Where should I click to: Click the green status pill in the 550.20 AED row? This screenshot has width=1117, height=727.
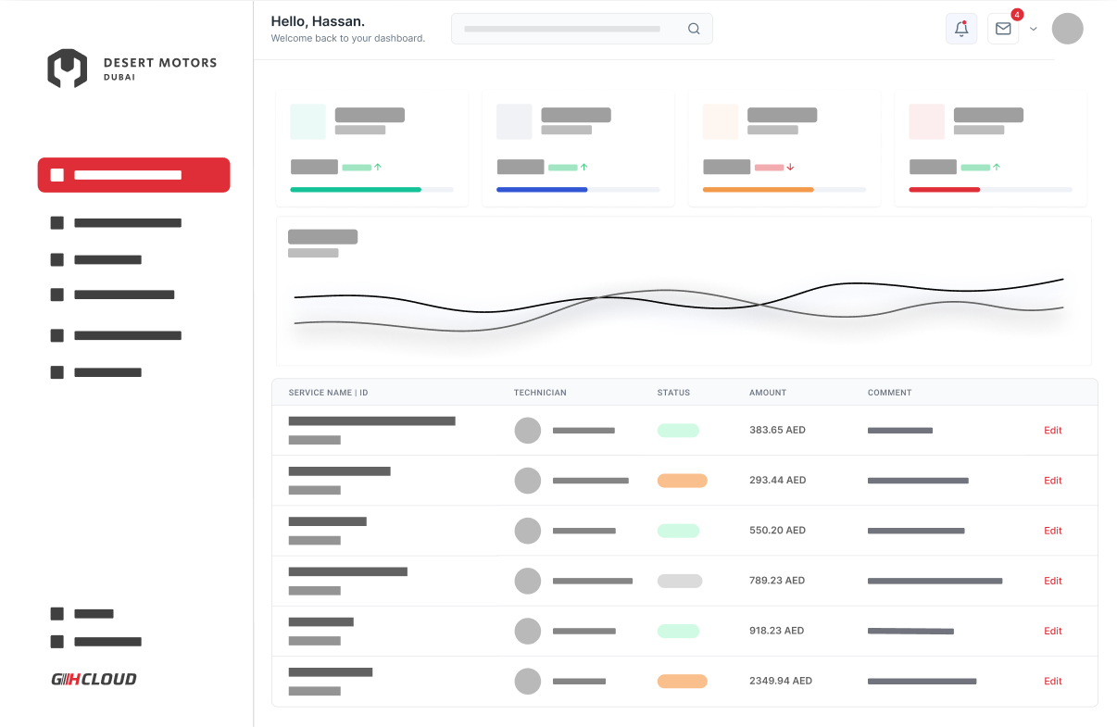point(678,531)
